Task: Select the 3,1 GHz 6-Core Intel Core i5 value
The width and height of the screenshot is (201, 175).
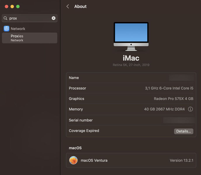Action: pyautogui.click(x=169, y=88)
